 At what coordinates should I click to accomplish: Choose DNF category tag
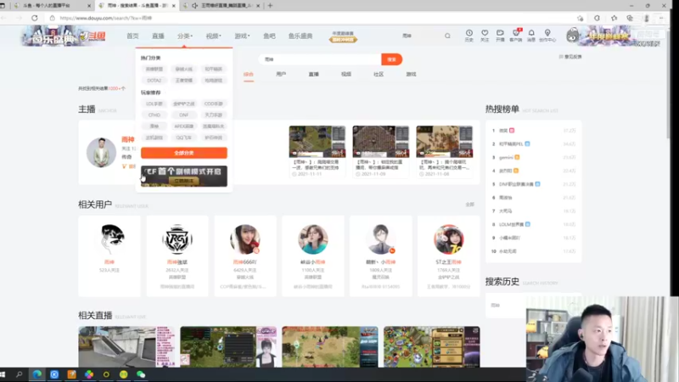pos(183,115)
